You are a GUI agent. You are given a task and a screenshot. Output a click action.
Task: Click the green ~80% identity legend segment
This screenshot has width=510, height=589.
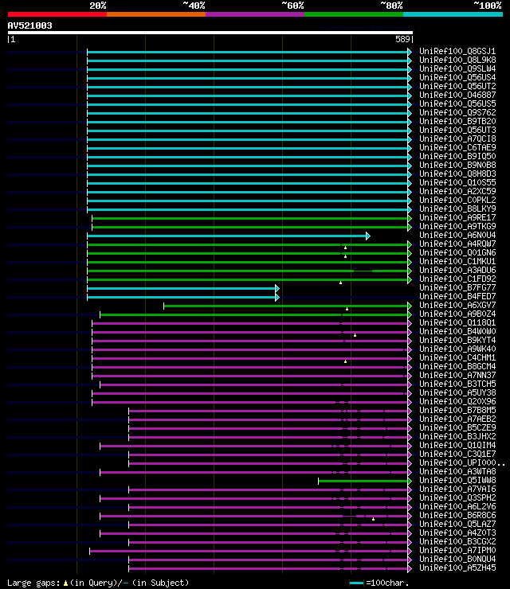coord(354,14)
